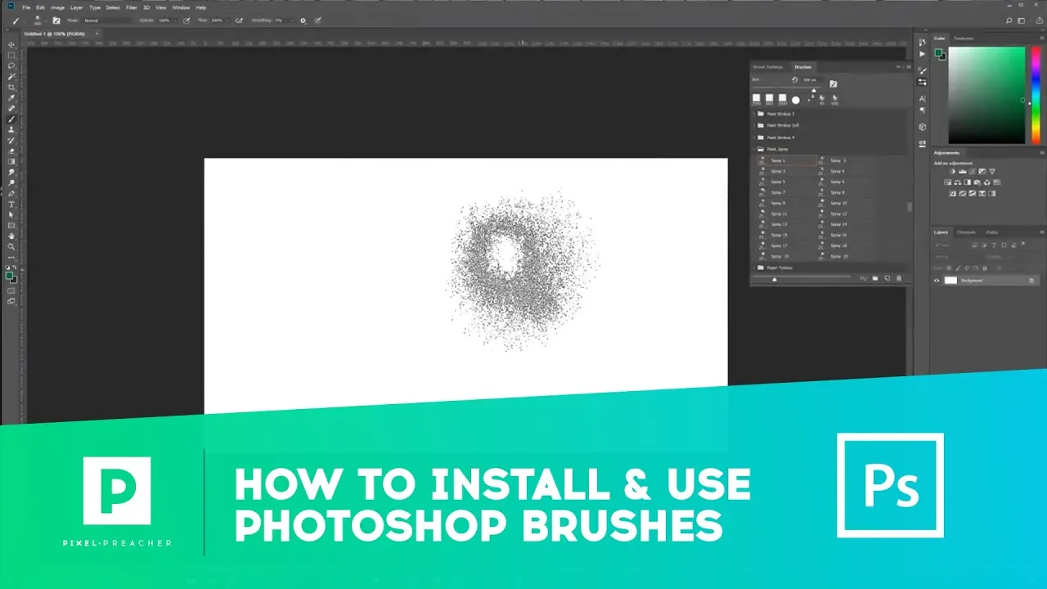Create new brush group folder icon
This screenshot has width=1047, height=589.
pyautogui.click(x=875, y=278)
